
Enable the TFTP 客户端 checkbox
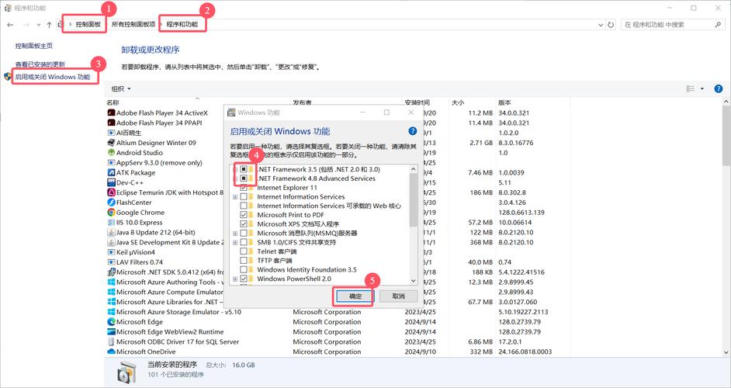pos(244,260)
